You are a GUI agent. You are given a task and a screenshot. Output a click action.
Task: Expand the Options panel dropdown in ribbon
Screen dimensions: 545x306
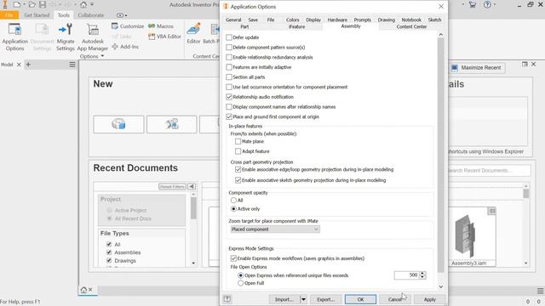(x=102, y=56)
